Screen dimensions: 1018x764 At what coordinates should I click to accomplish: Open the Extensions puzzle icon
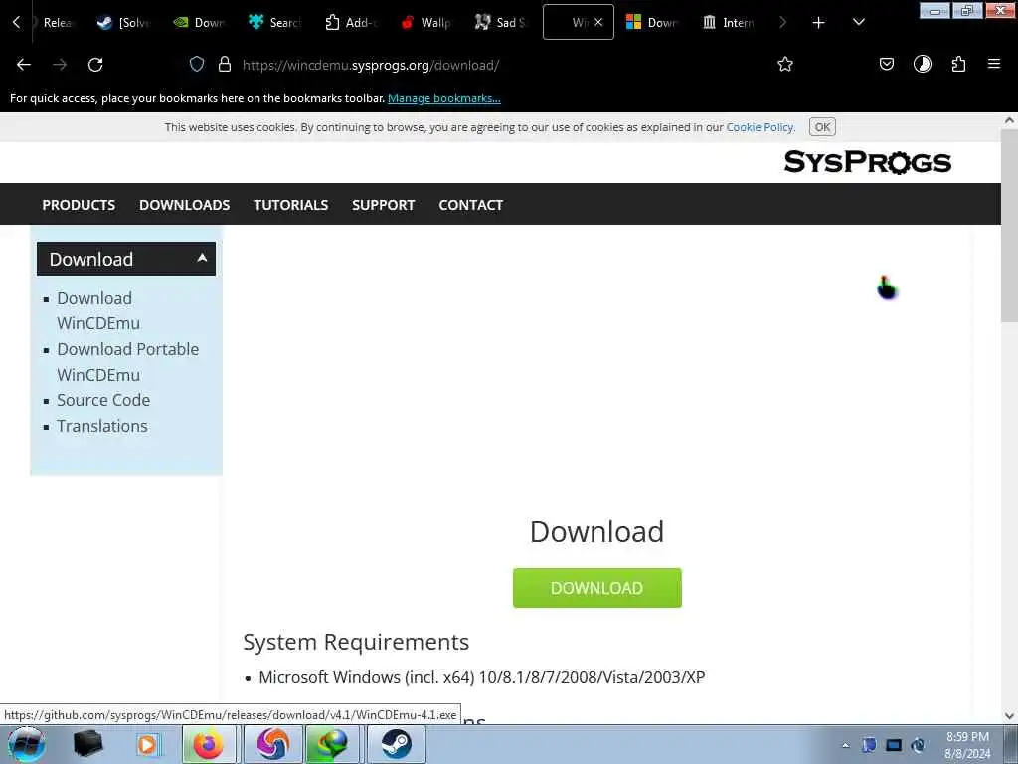point(958,64)
